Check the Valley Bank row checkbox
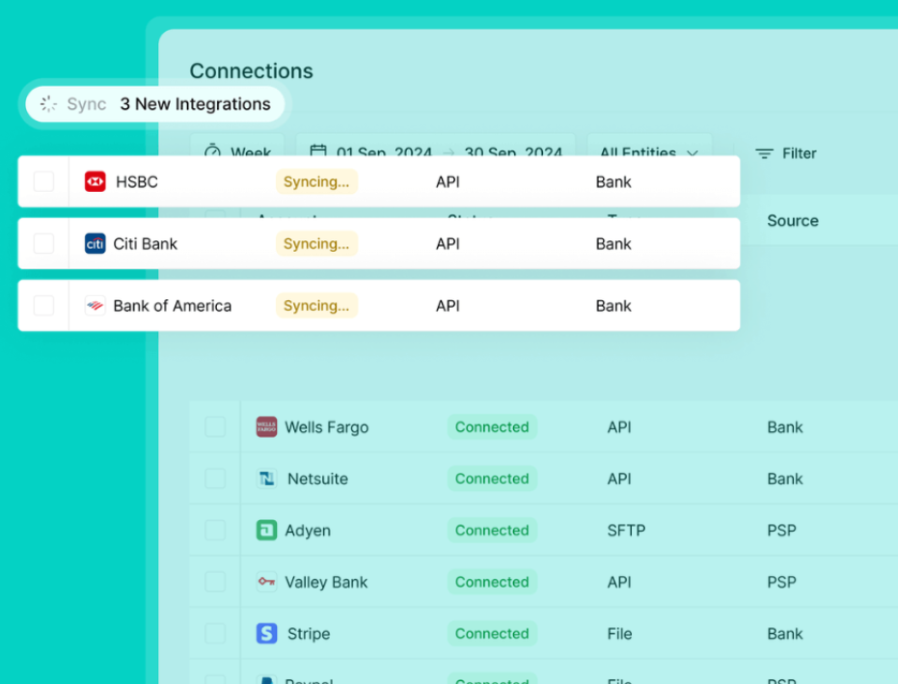 pyautogui.click(x=215, y=582)
